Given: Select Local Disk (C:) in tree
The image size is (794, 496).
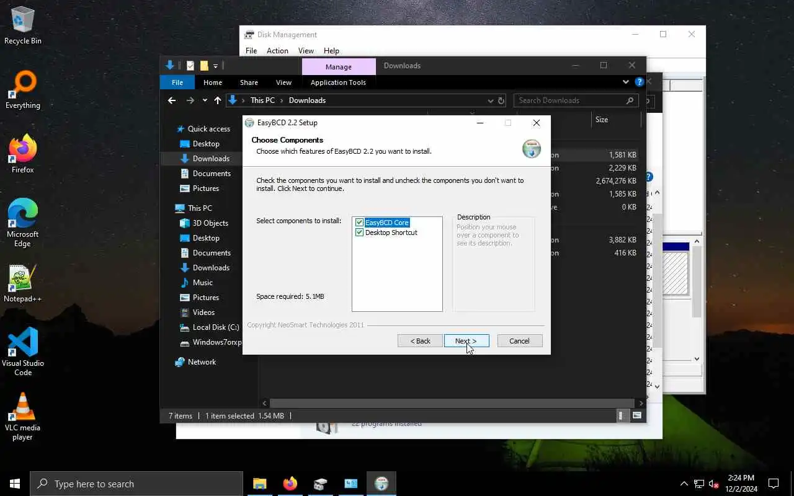Looking at the screenshot, I should coord(216,327).
